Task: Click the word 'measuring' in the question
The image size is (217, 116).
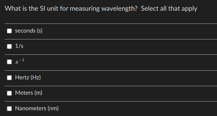Action: tap(87, 8)
